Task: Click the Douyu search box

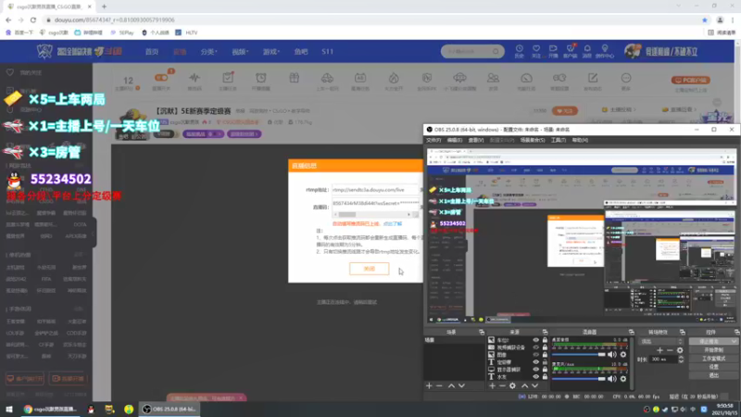Action: (472, 51)
